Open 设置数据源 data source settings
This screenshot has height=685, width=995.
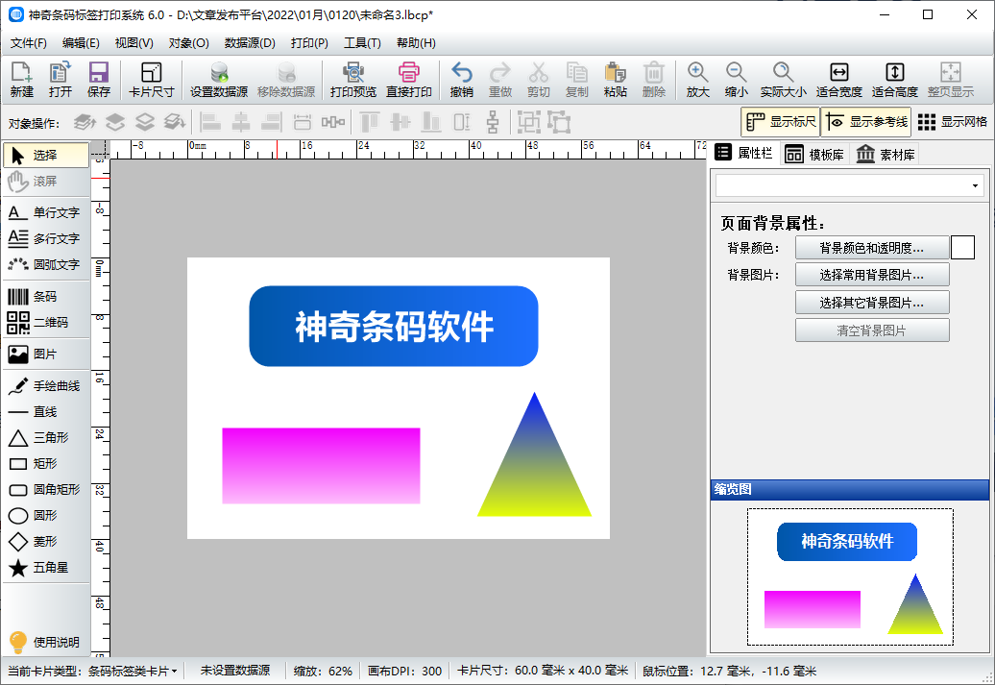[219, 81]
